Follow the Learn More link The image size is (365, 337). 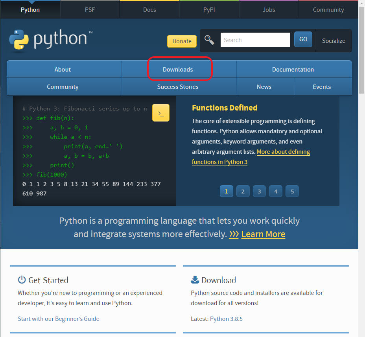coord(263,234)
